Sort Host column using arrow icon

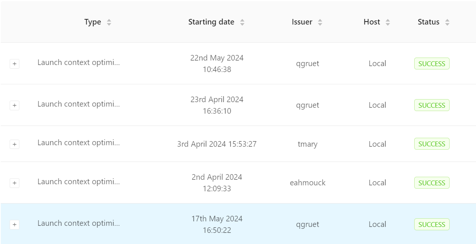pyautogui.click(x=388, y=22)
